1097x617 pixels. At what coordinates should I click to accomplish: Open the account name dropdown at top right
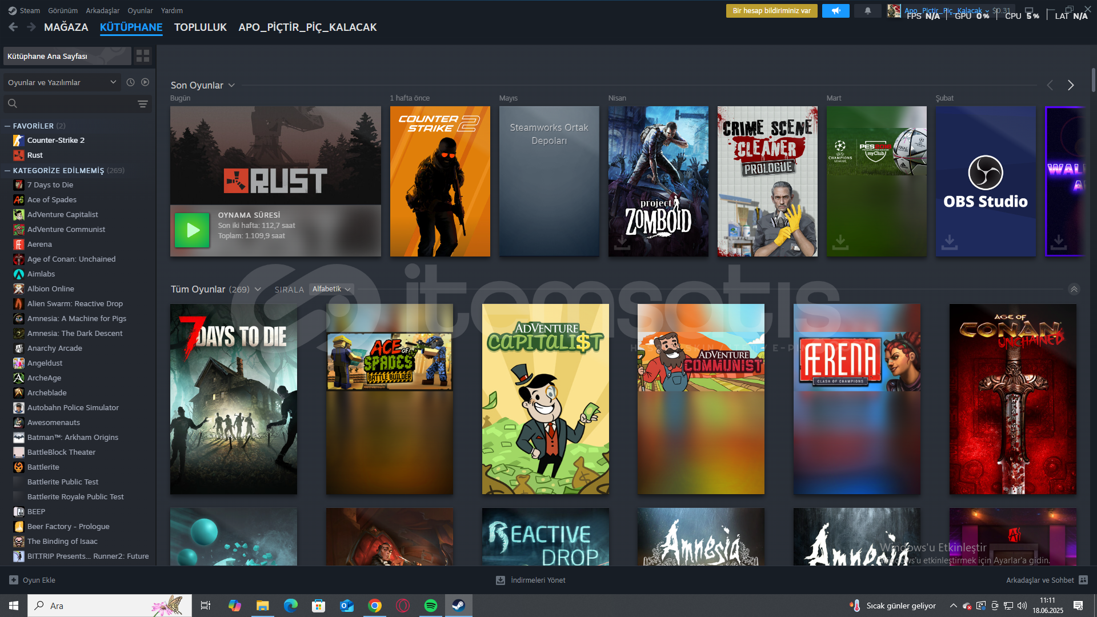tap(947, 10)
